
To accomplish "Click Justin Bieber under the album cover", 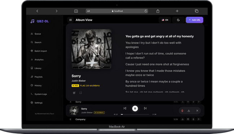I will point(79,81).
